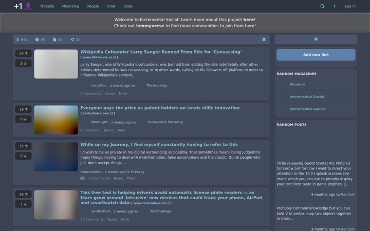Open 10 Comments on license plate post
This screenshot has height=231, width=370.
click(x=92, y=220)
